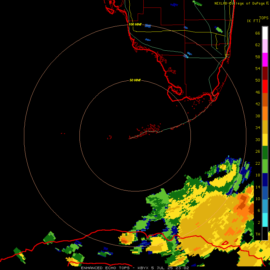The height and width of the screenshot is (270, 270).
Task: Click the magenta legend swatch
Action: 265,60
